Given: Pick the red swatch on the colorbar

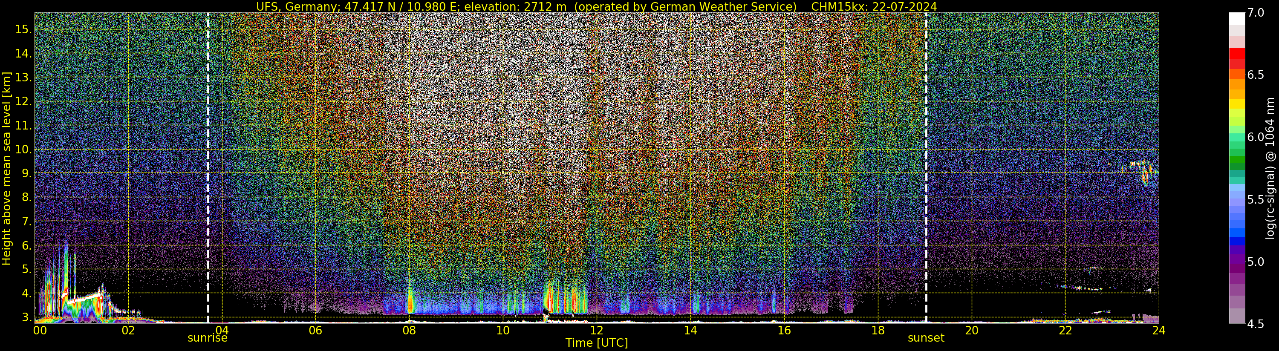Looking at the screenshot, I should [x=1237, y=54].
